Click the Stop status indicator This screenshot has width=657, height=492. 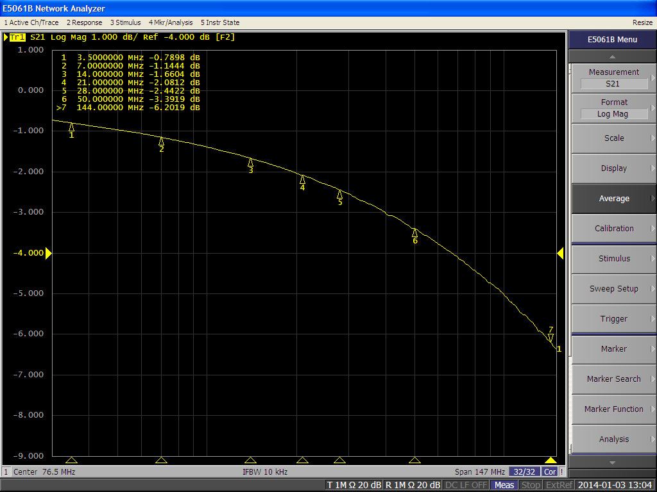click(x=531, y=486)
